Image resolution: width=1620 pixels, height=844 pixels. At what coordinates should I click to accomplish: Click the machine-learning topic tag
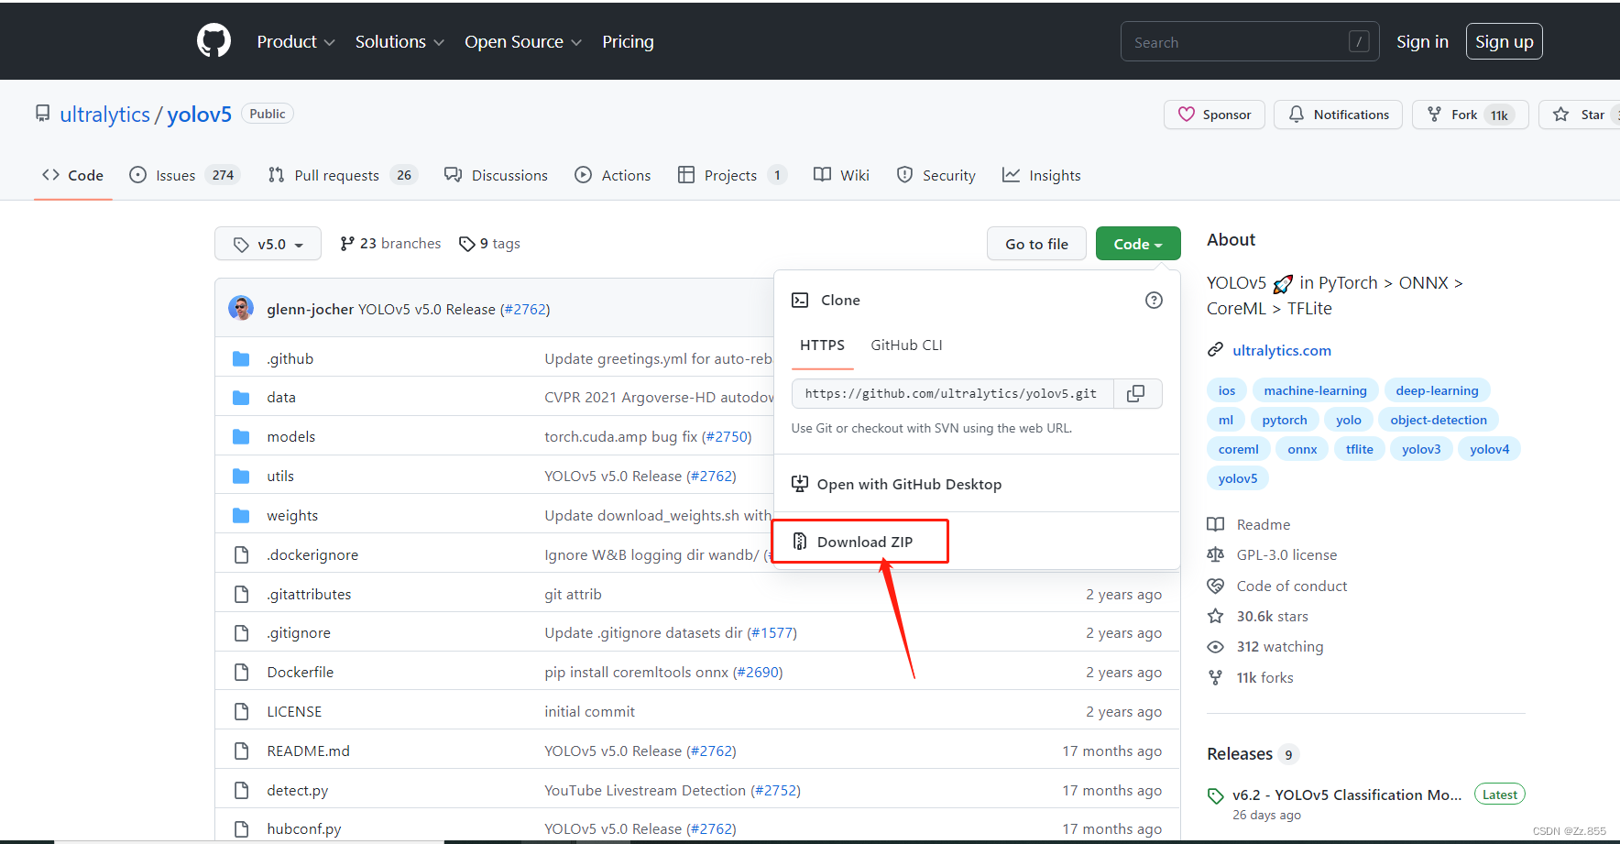(x=1315, y=390)
